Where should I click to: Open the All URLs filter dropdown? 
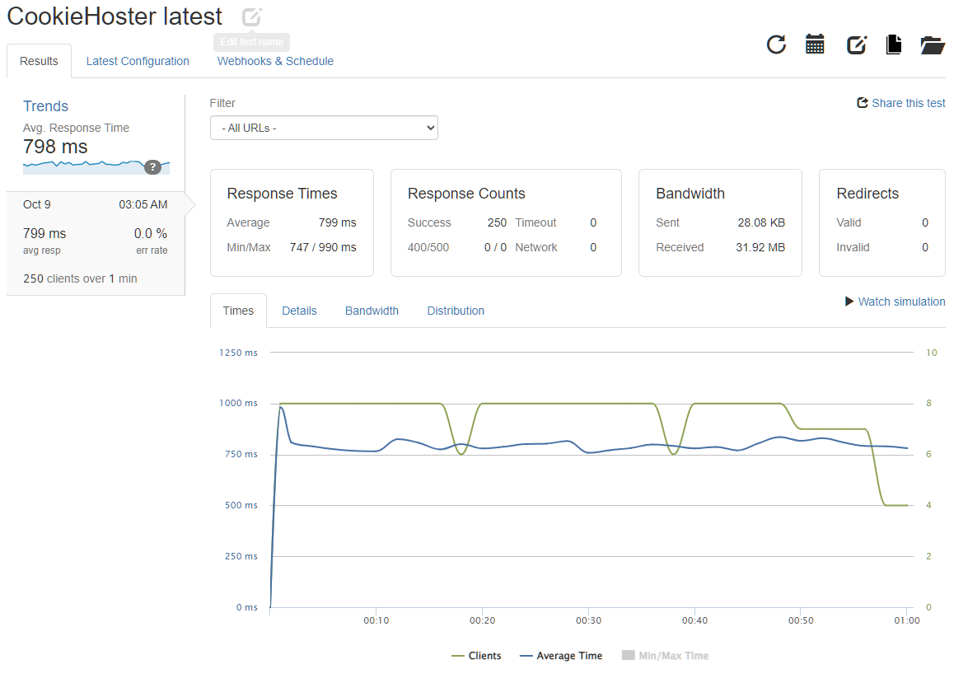click(x=324, y=129)
